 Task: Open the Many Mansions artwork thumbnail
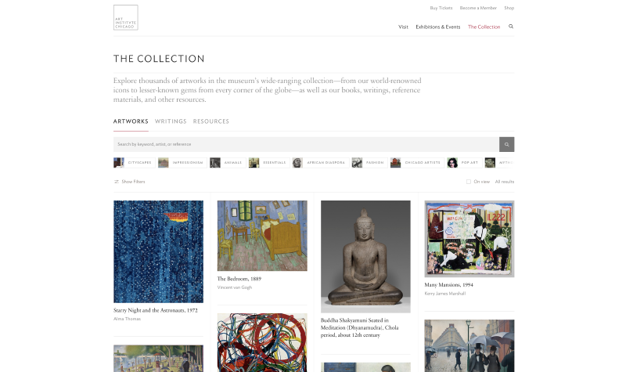(469, 239)
